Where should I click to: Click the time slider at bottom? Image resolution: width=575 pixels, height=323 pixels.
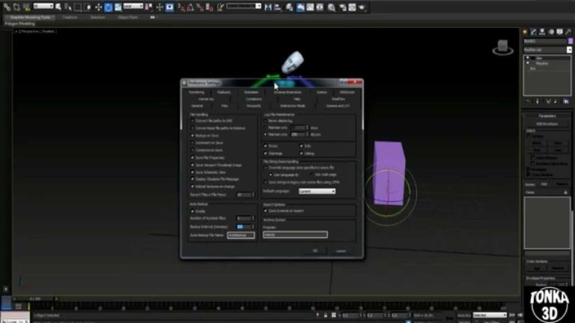35,299
